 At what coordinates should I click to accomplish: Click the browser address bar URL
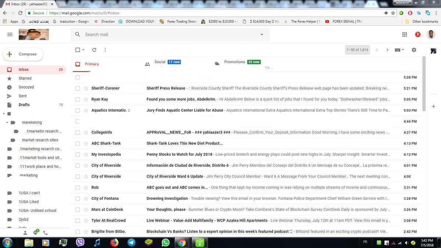click(x=84, y=13)
